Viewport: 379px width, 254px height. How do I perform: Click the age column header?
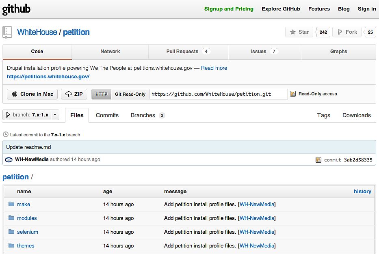108,192
